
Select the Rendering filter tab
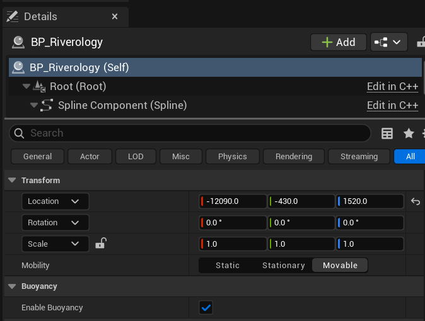[294, 157]
